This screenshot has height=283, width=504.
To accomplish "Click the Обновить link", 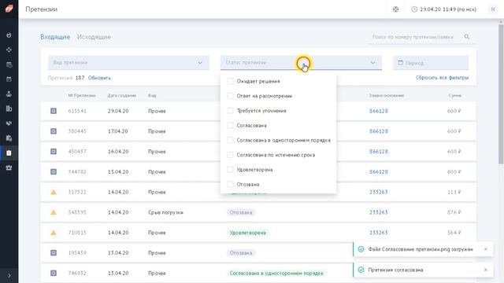I will (x=99, y=78).
